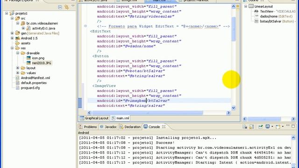Switch to the Declaration tab
The image size is (299, 168).
tap(130, 127)
